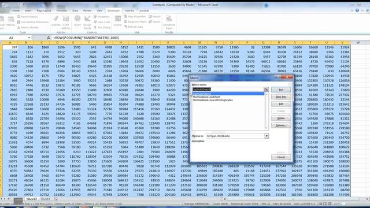
Task: Click Record Macro in the Code group
Action: (x=28, y=17)
